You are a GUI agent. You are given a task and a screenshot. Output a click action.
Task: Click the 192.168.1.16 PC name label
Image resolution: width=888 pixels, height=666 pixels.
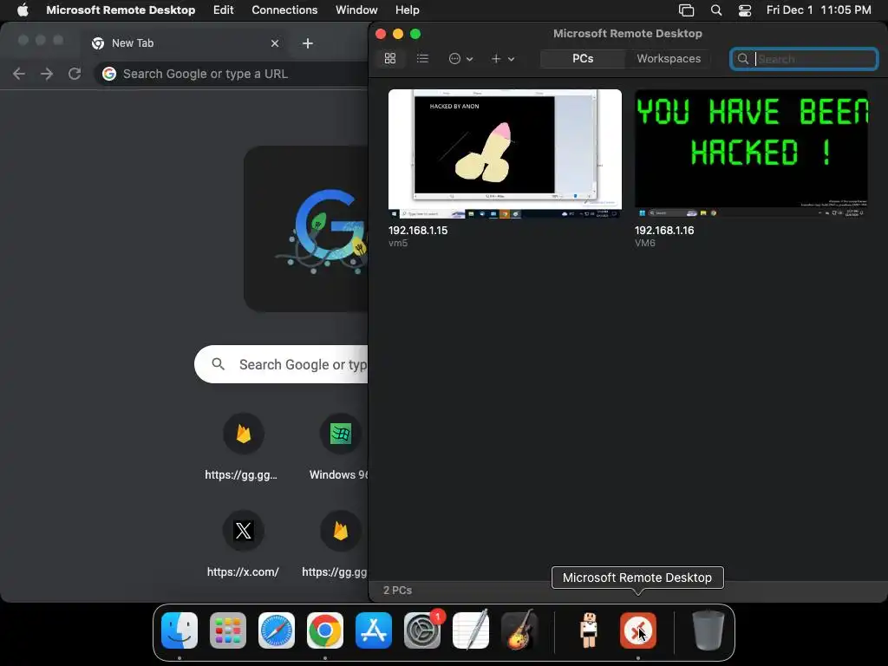click(x=664, y=231)
